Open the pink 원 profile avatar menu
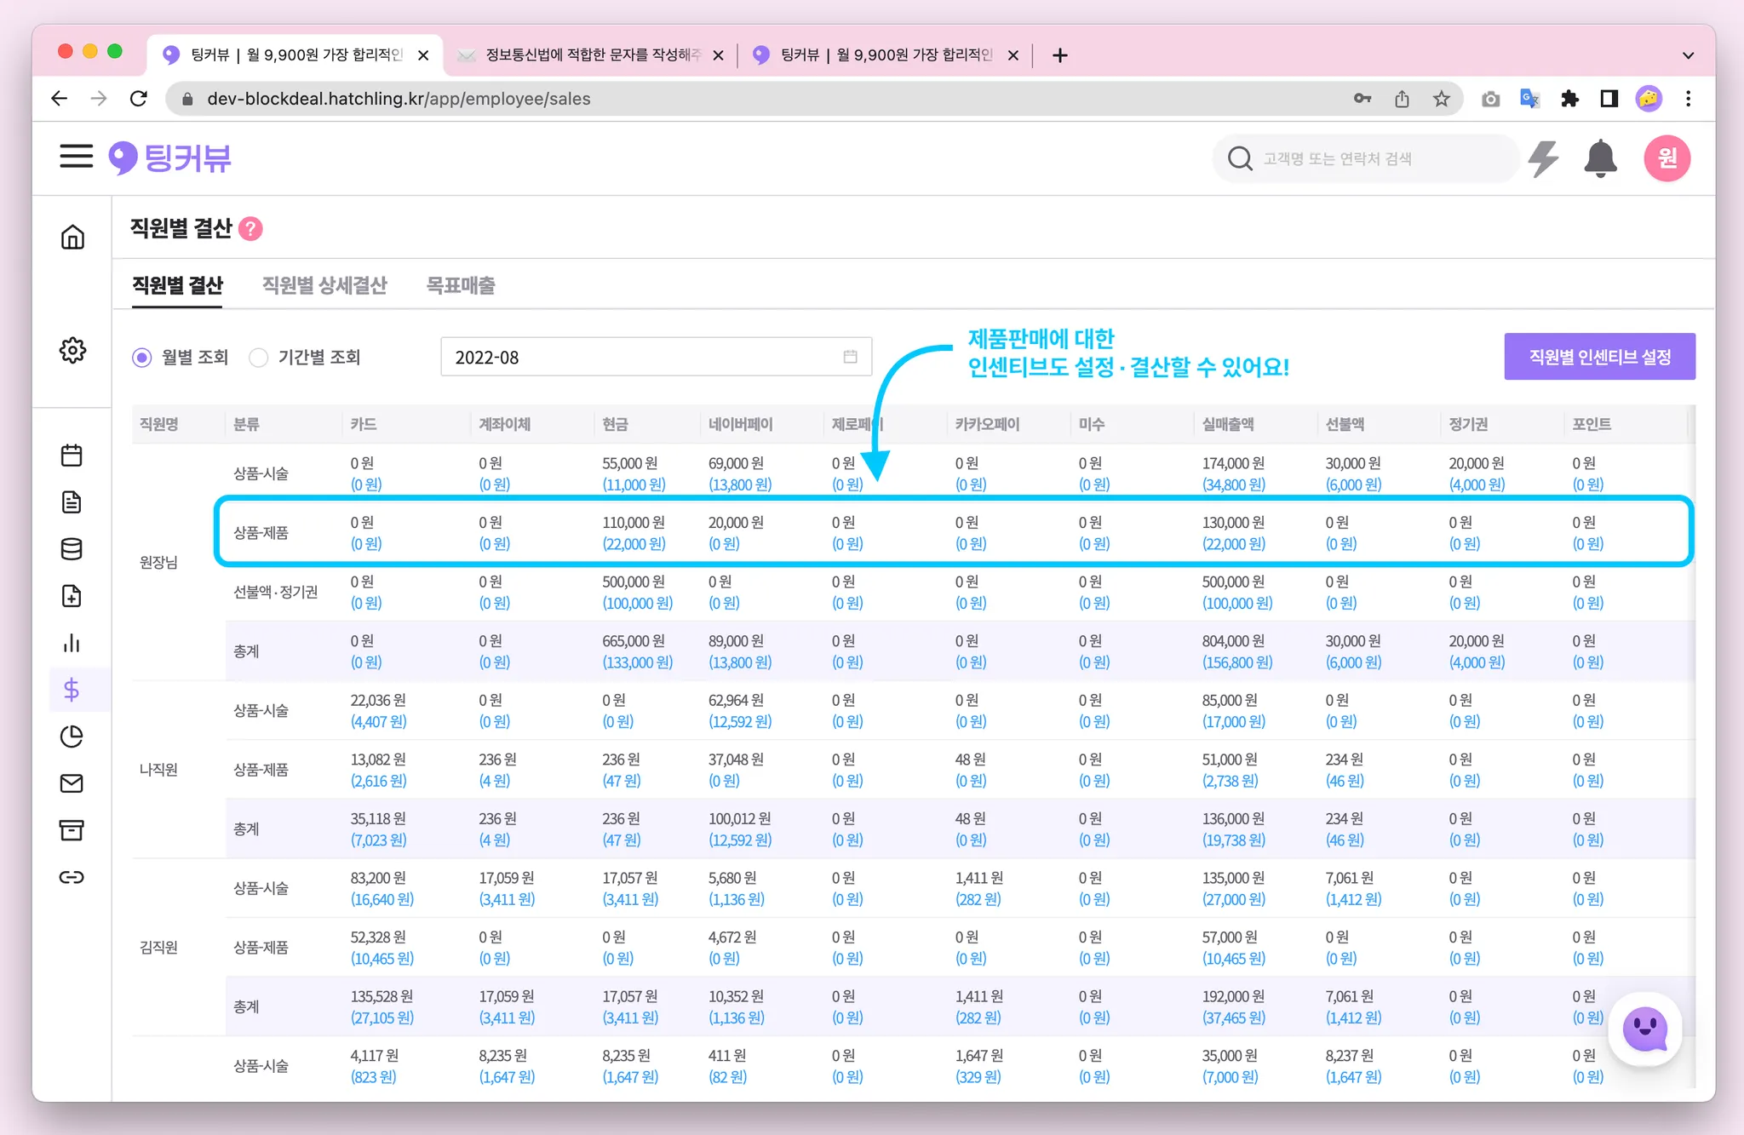 [1667, 158]
